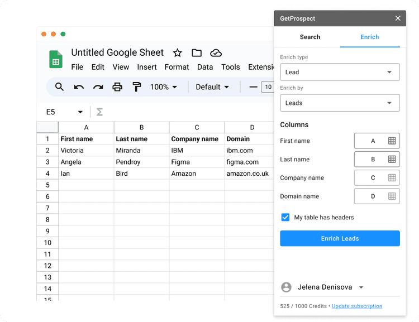Select column A header
This screenshot has height=322, width=419.
[x=86, y=127]
